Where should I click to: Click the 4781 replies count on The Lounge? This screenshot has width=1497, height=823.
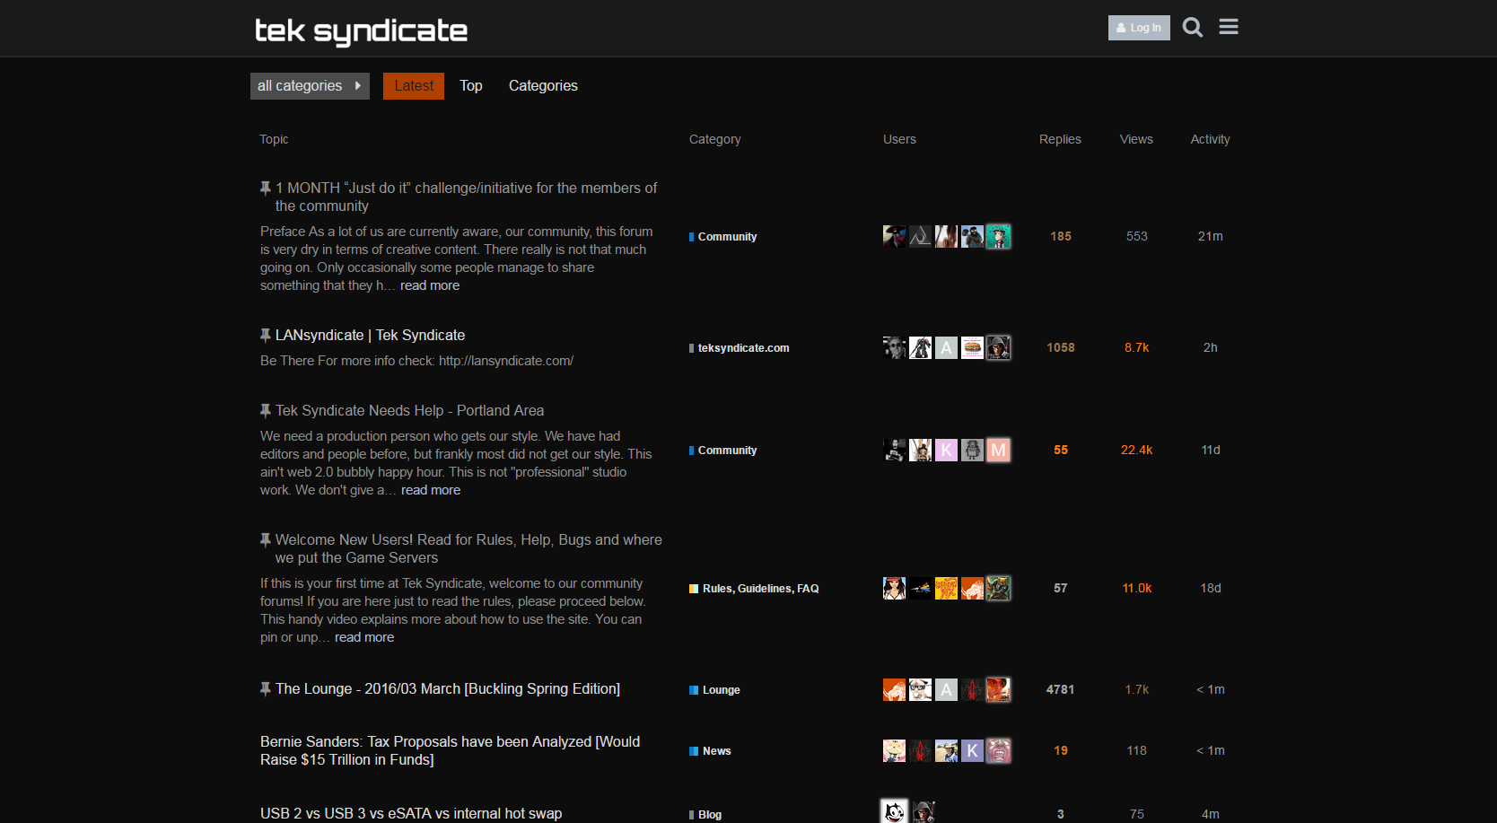[1060, 689]
